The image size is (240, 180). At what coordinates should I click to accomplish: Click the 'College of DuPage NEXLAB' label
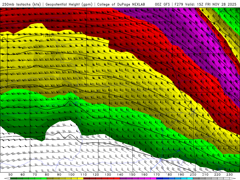pos(121,4)
